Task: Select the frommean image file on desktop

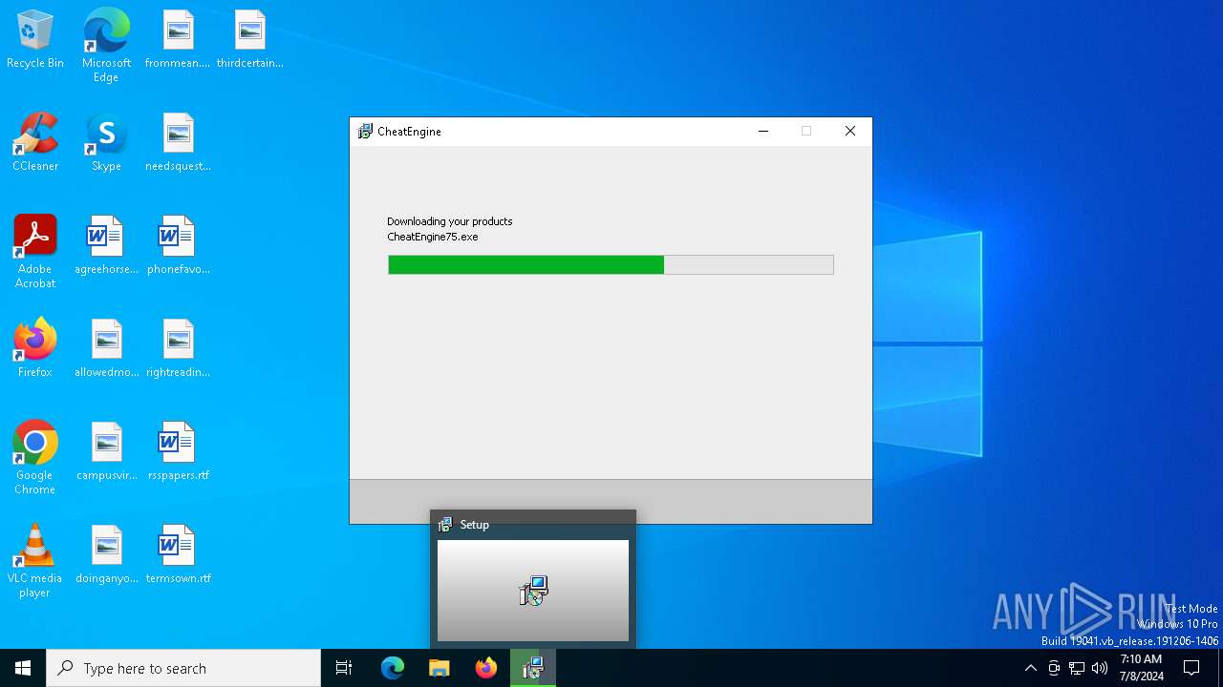Action: coord(178,39)
